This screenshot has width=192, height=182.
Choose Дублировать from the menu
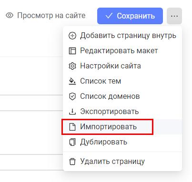(x=122, y=142)
